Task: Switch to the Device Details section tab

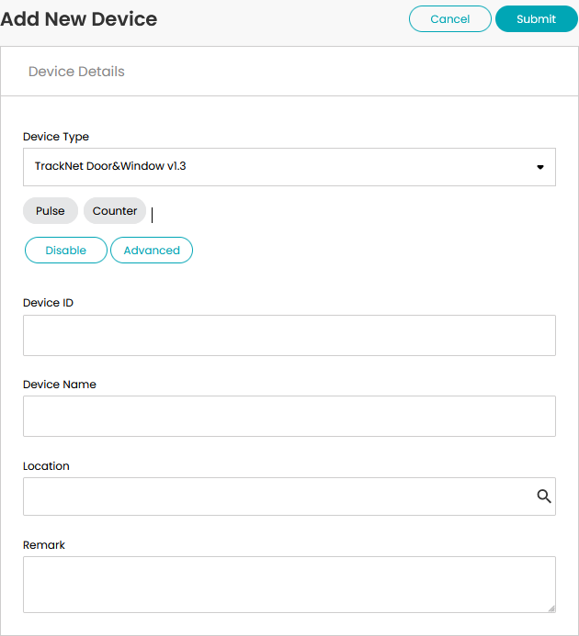Action: [76, 72]
